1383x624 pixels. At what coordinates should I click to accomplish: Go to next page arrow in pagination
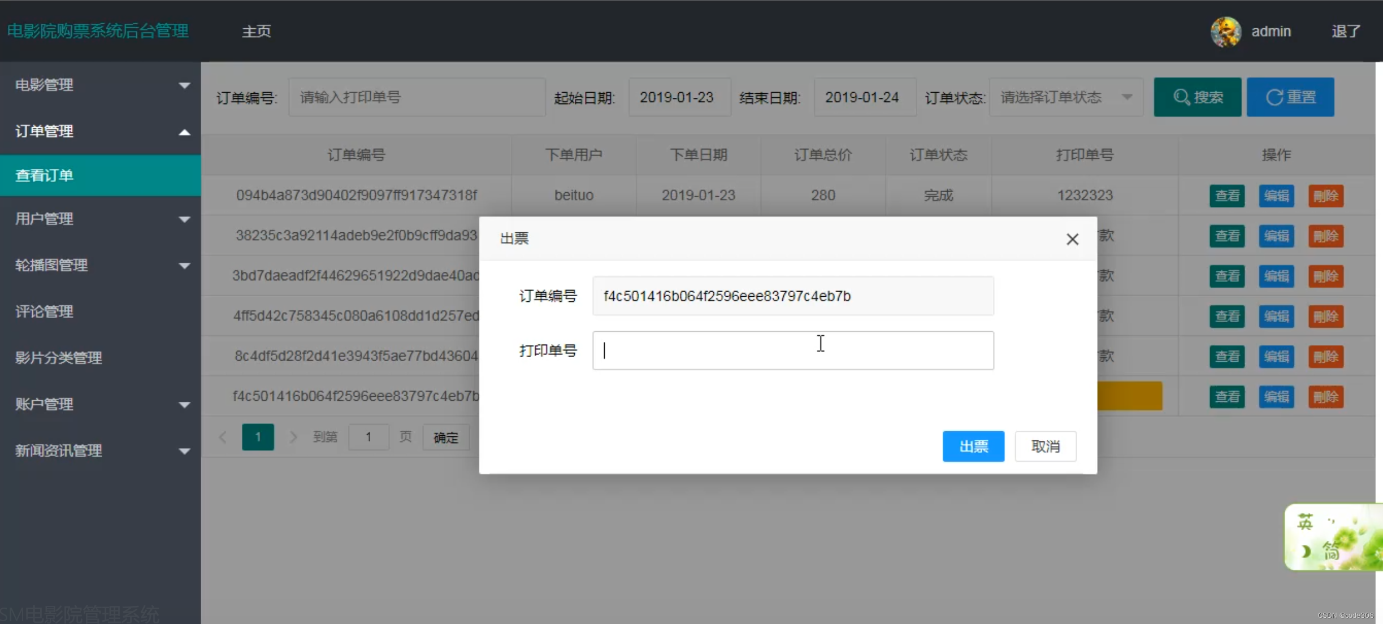tap(293, 437)
